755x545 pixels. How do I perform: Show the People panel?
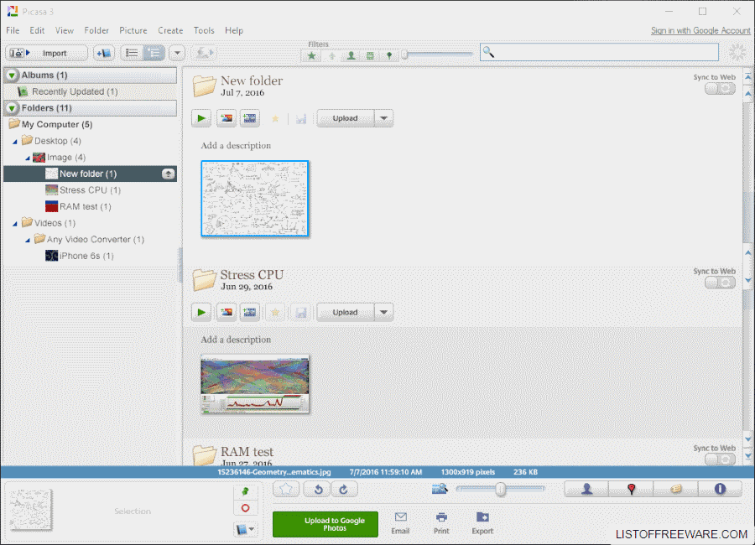tap(586, 489)
